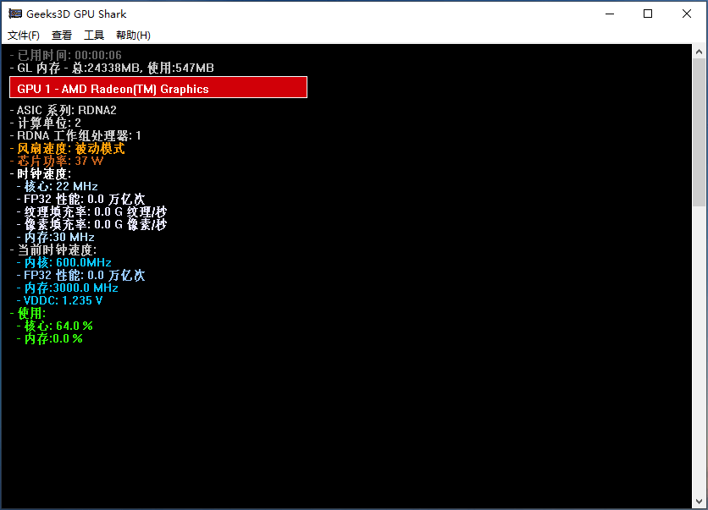Click the empty scrollbar track below the thumb

click(699, 350)
